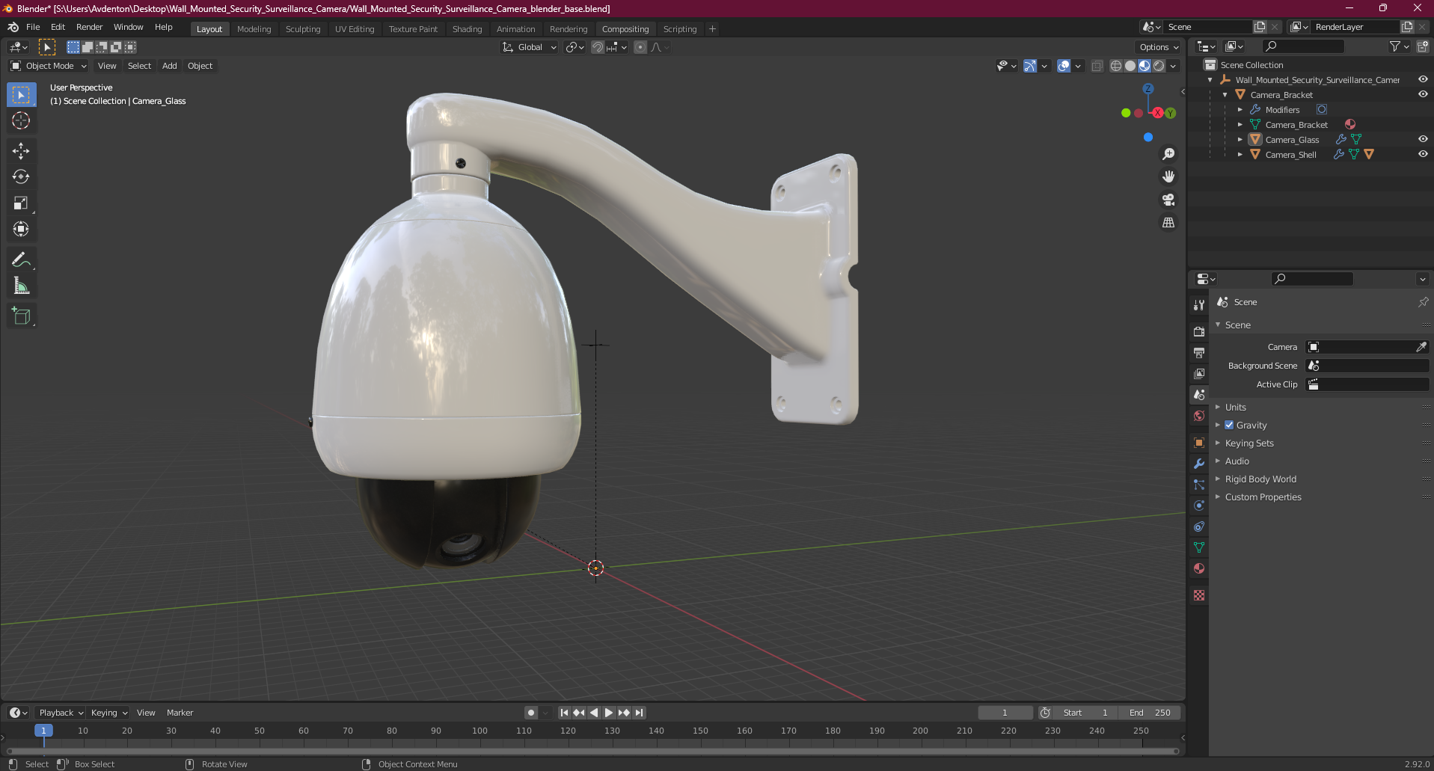Hide Camera_Glass with its eye icon
This screenshot has height=771, width=1434.
click(1423, 139)
